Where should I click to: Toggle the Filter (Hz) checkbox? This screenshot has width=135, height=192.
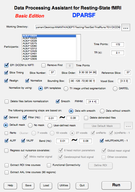click(x=24, y=117)
